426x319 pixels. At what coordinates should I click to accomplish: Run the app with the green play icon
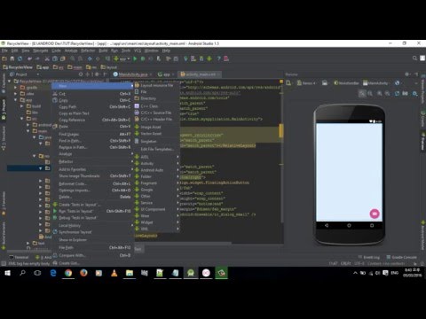135,58
